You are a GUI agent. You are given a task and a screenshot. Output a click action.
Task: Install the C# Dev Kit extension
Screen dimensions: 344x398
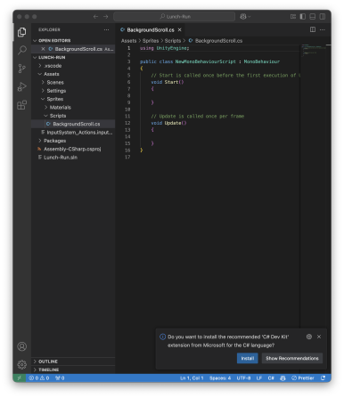click(x=247, y=358)
